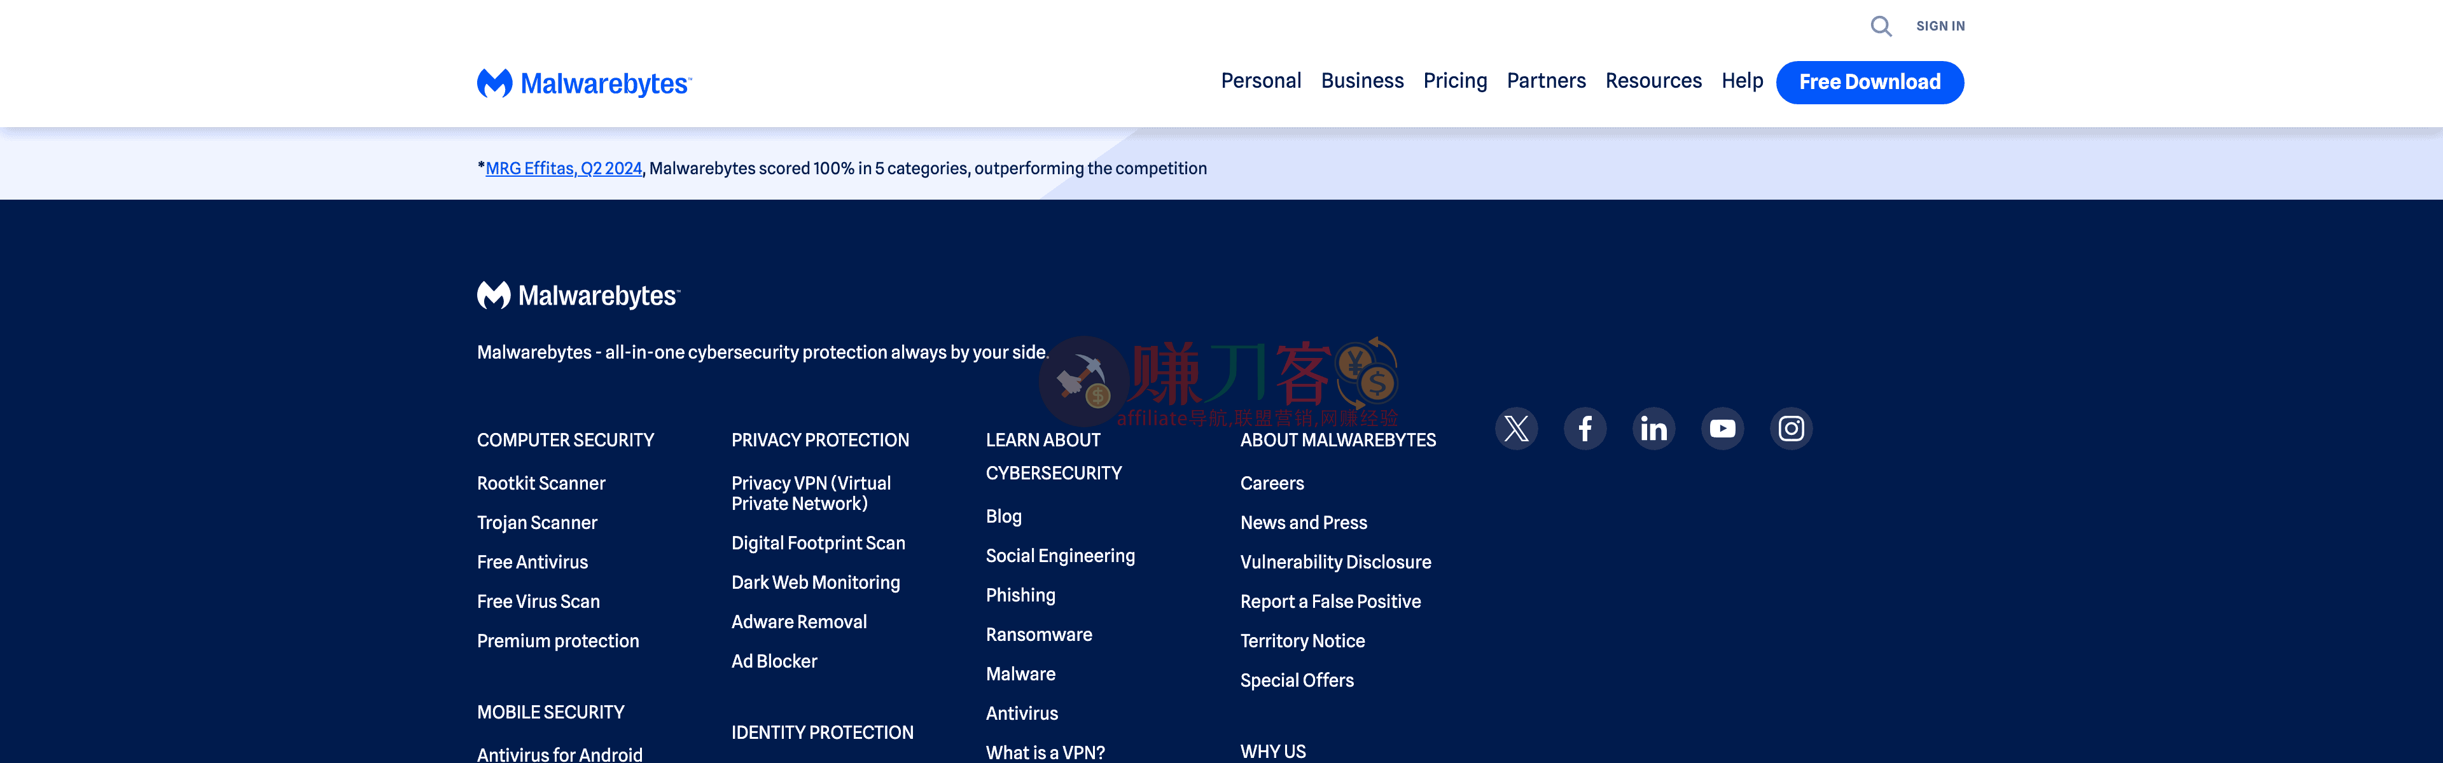Open the Privacy VPN footer link

(x=811, y=493)
